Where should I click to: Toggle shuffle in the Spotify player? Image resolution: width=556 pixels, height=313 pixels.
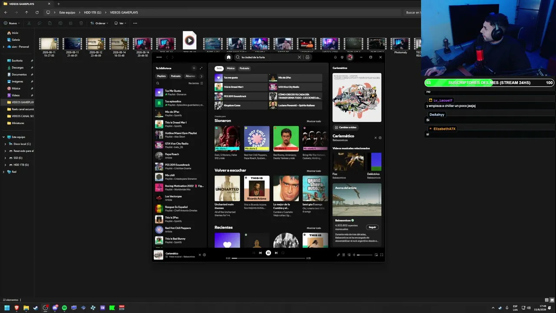254,253
